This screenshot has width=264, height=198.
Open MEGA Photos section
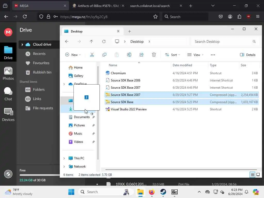pos(8,73)
